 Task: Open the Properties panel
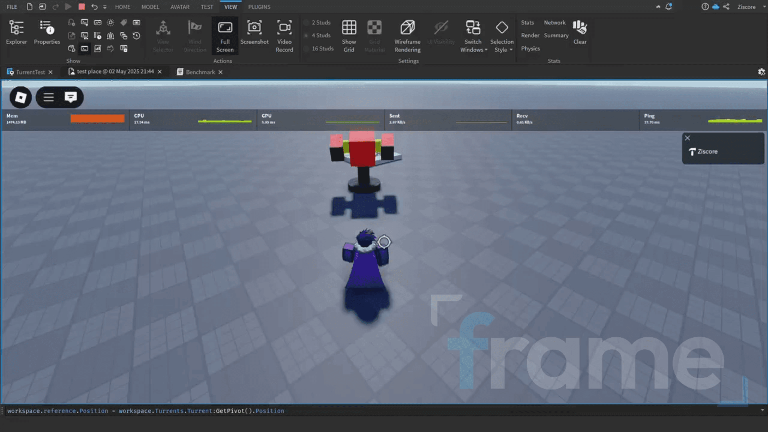pos(47,33)
